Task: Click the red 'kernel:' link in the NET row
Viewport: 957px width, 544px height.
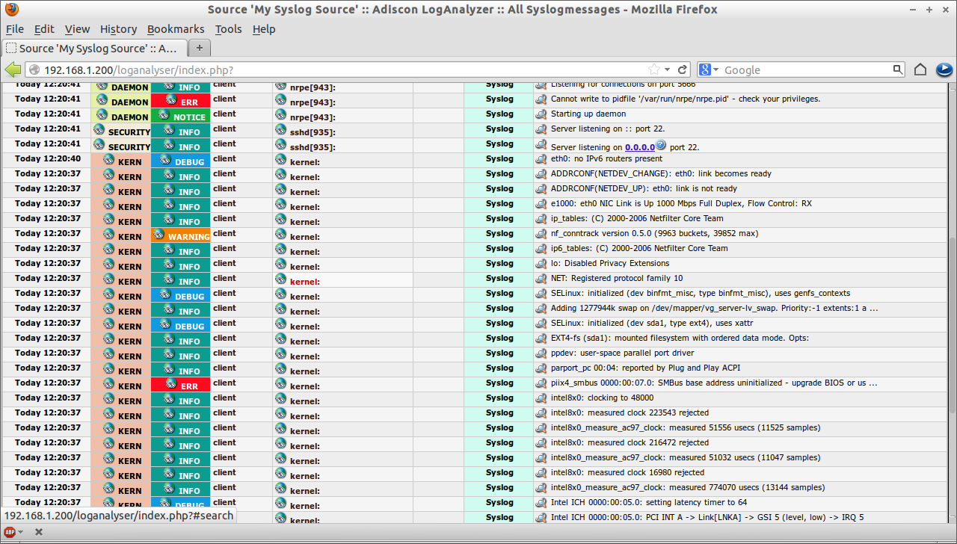Action: [305, 282]
